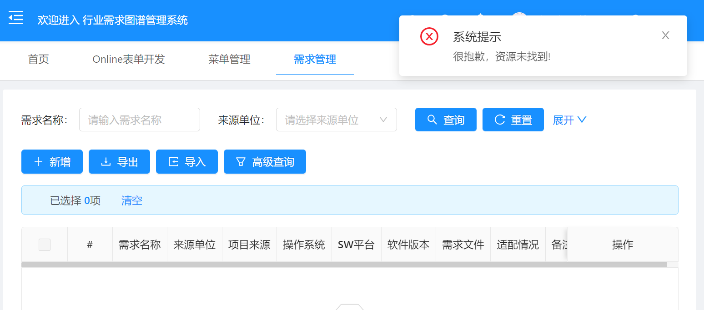Toggle the select-all checkbox in the table header
Screen dimensions: 704x310
(45, 245)
